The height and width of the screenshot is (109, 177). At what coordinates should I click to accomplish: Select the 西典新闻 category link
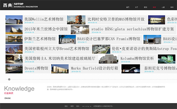(7, 98)
